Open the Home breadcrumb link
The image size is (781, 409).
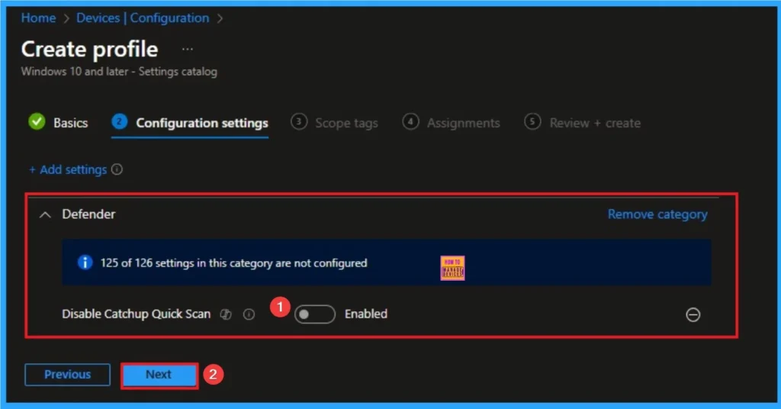(x=38, y=18)
